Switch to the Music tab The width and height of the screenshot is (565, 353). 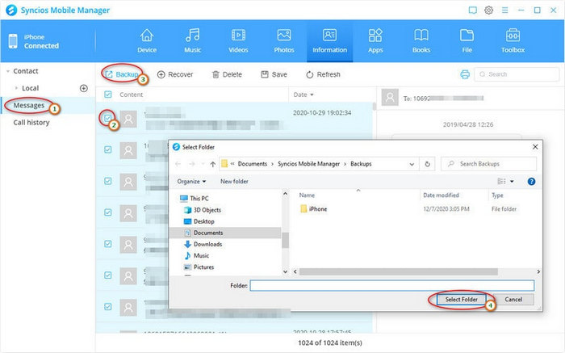[x=192, y=40]
